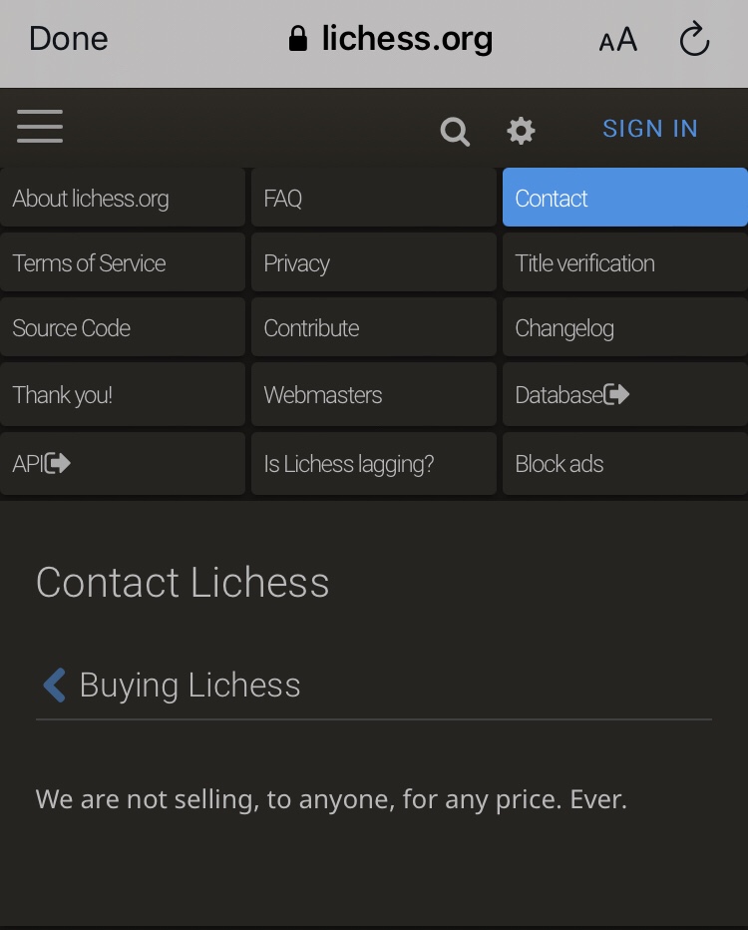Tap Done to close browser view
The height and width of the screenshot is (930, 748).
click(68, 39)
